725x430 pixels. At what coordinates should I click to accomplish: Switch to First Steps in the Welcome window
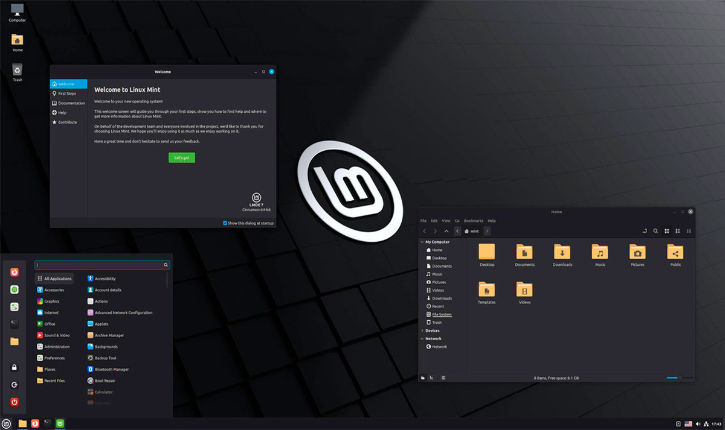coord(68,93)
